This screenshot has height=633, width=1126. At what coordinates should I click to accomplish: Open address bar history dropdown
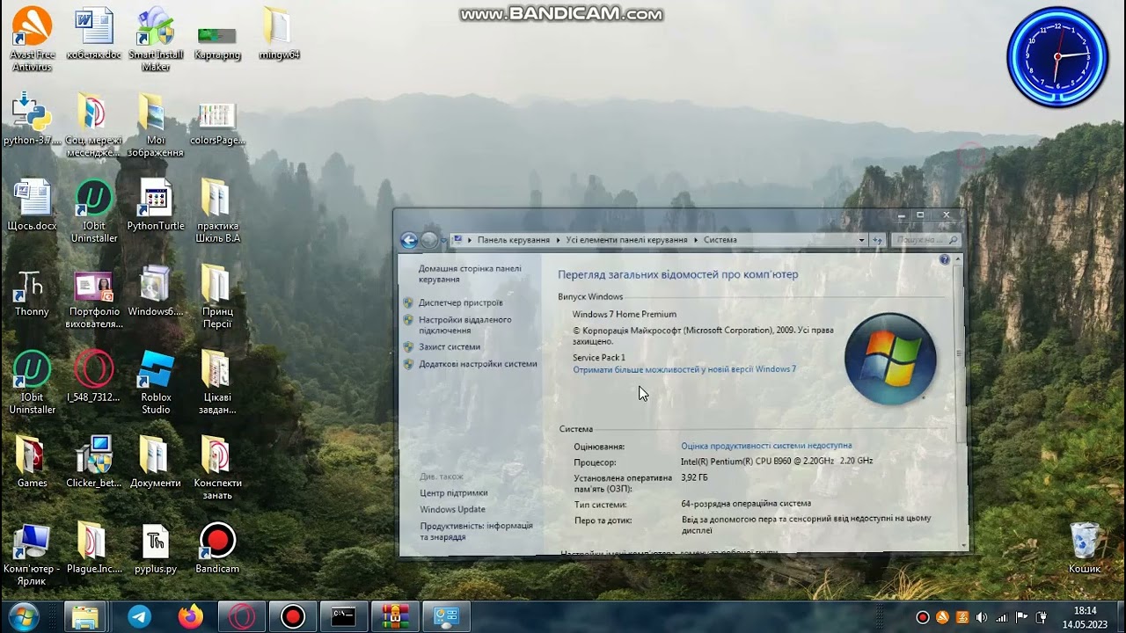point(861,240)
